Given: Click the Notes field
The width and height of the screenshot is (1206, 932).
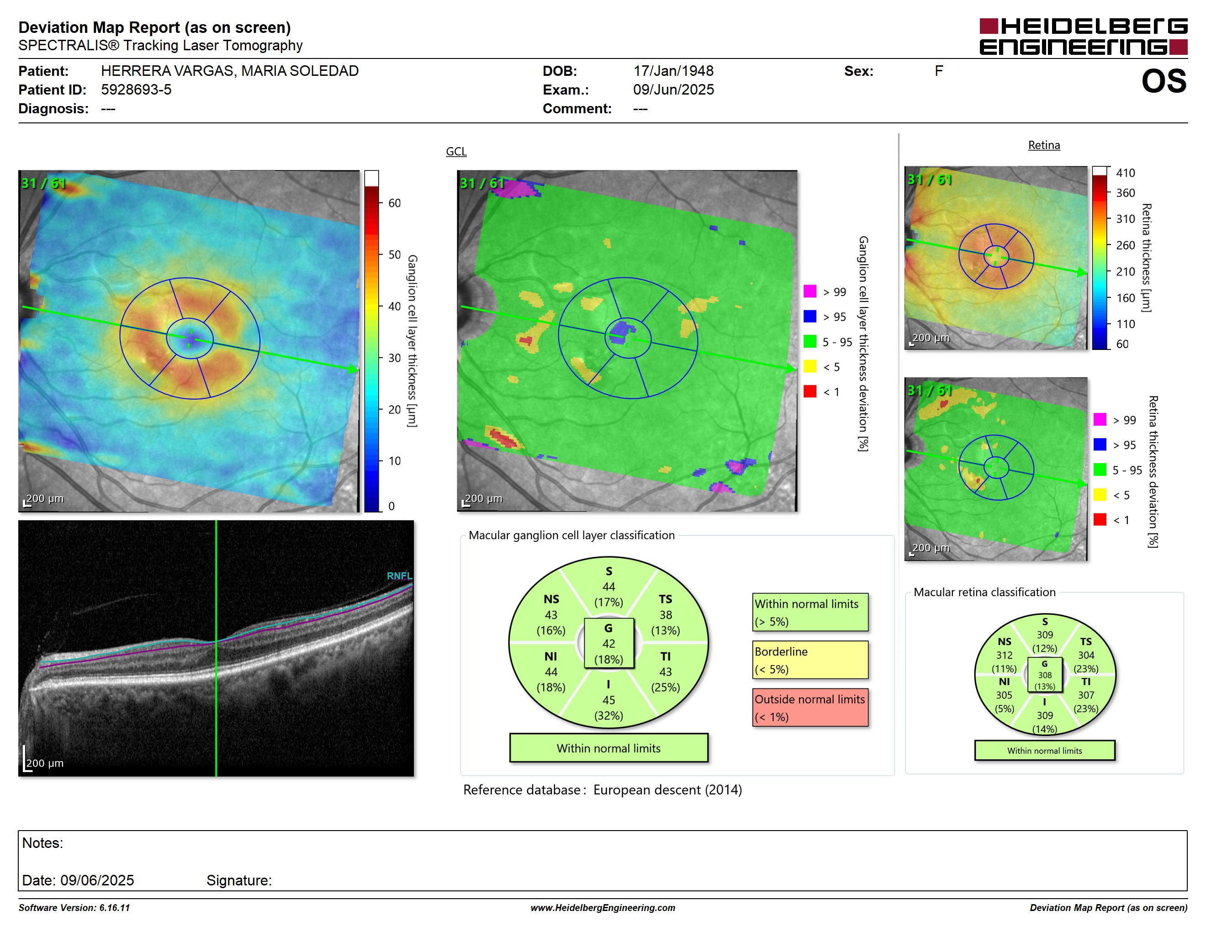Looking at the screenshot, I should [x=603, y=860].
